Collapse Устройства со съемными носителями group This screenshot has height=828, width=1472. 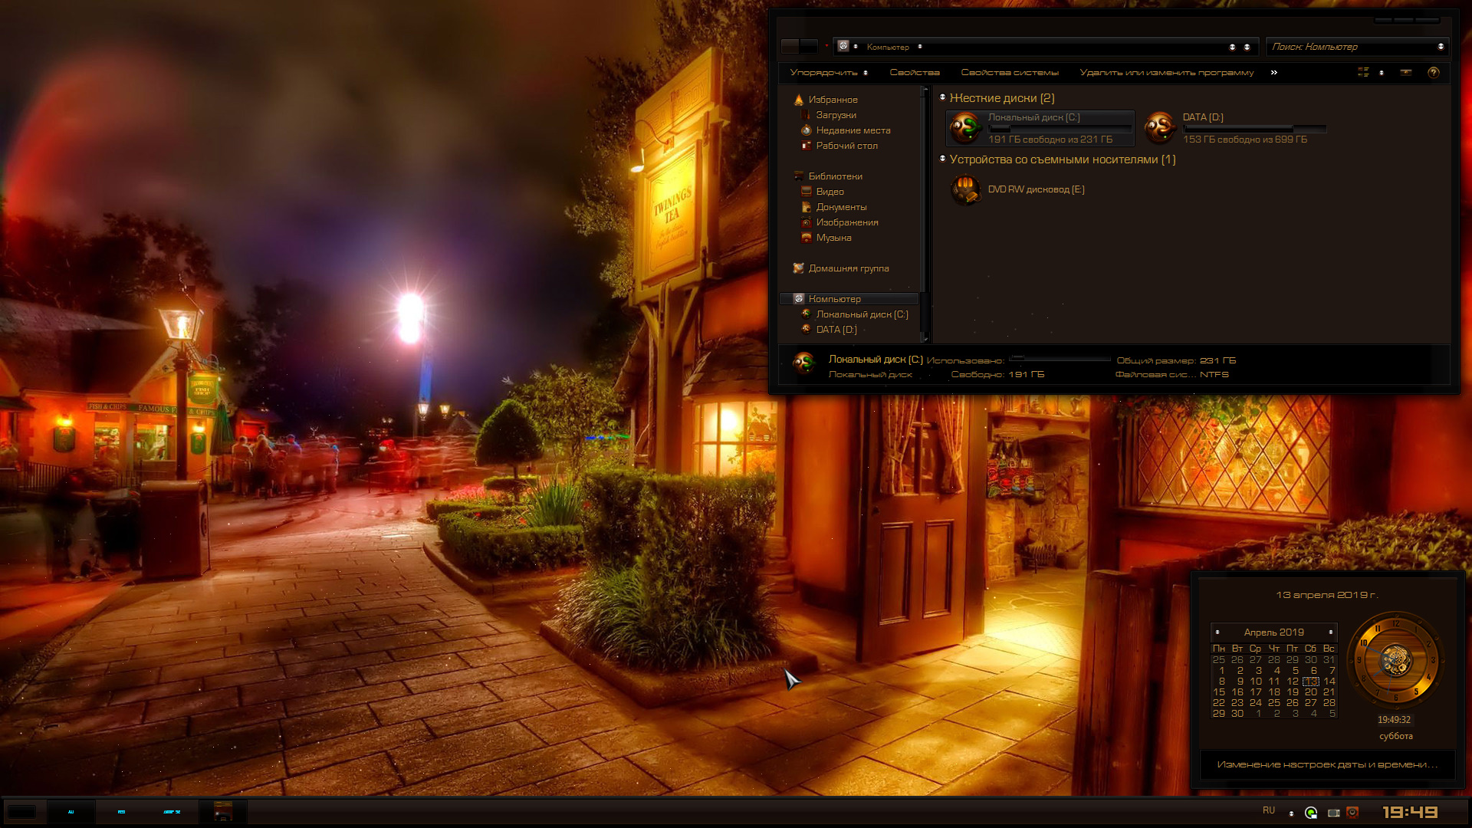click(942, 159)
